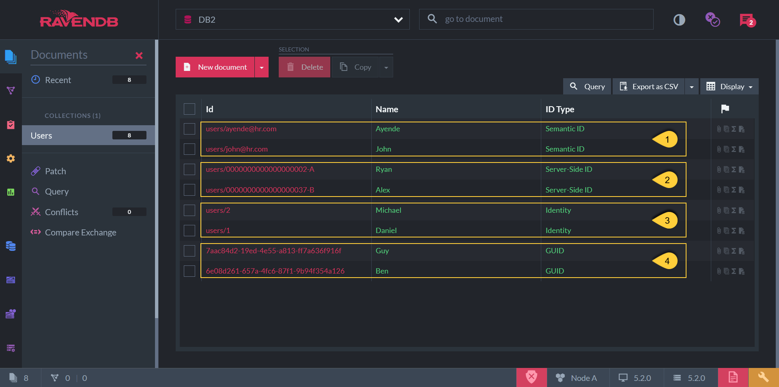Toggle the contrast theme icon

pos(679,20)
